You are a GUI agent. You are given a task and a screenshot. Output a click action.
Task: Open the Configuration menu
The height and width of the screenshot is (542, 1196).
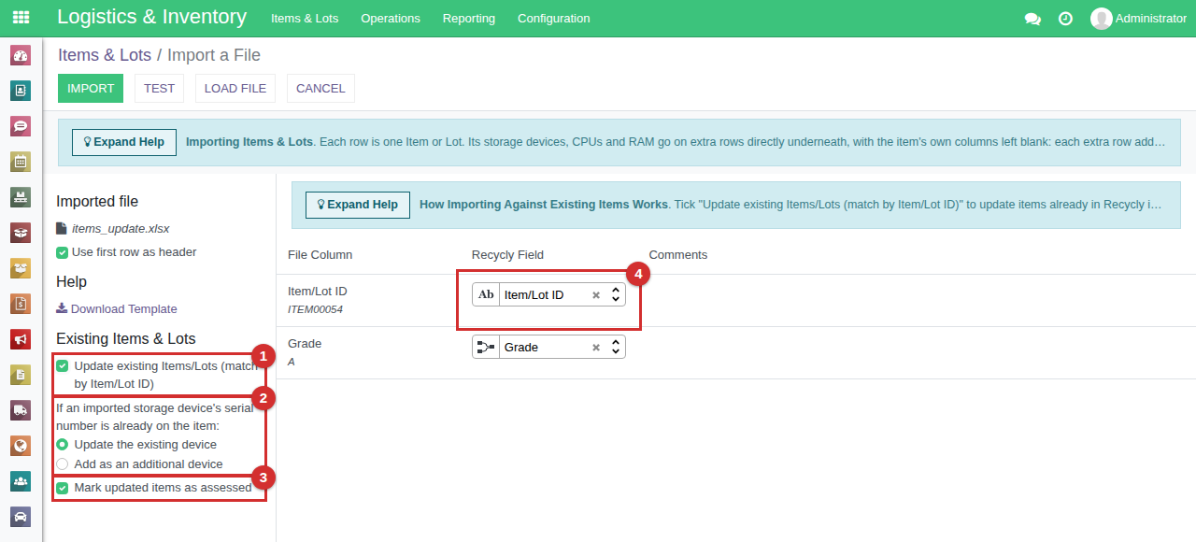(554, 19)
